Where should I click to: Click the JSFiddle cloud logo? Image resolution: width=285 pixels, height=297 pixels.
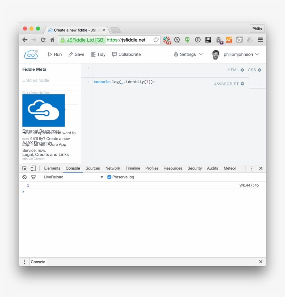pyautogui.click(x=31, y=54)
